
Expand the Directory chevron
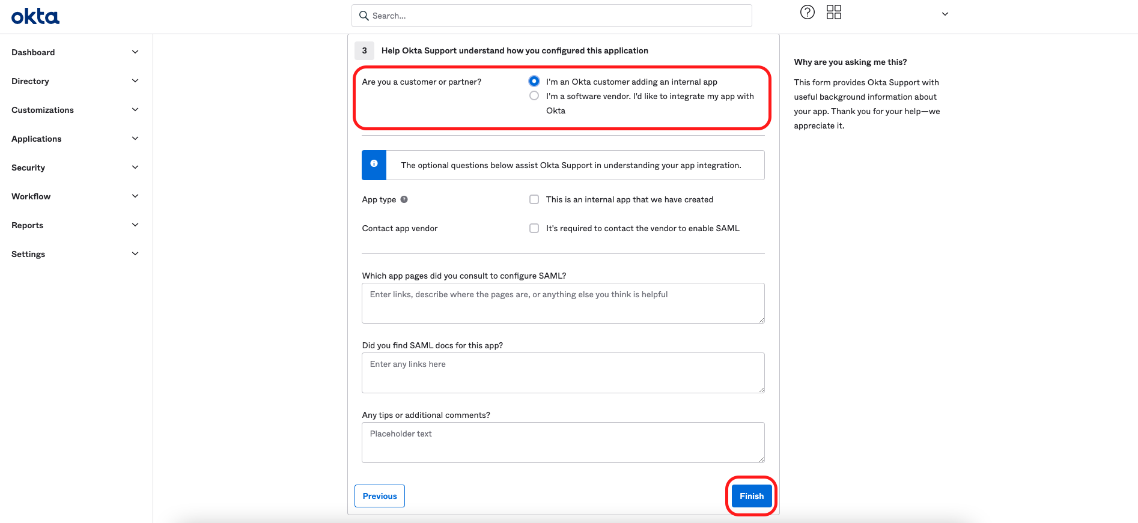(135, 81)
